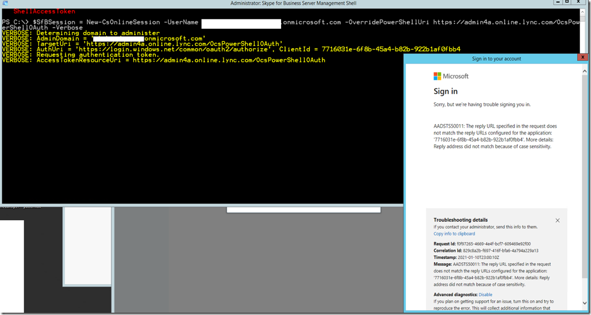Click scroll-up arrow of sign-in dialog scrollbar
The width and height of the screenshot is (591, 315).
click(585, 71)
